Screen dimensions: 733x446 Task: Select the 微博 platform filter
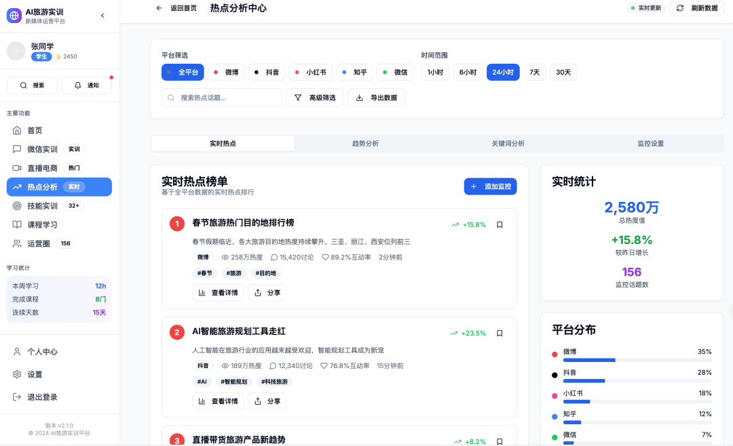pos(225,72)
